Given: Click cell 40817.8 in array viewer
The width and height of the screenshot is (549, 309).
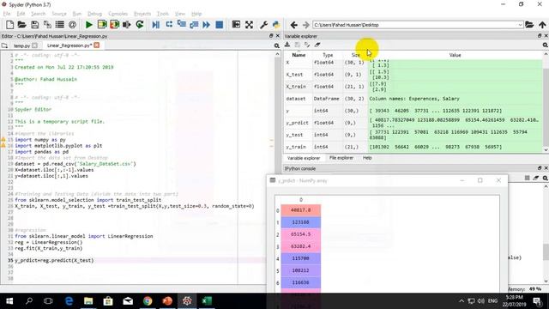Looking at the screenshot, I should pyautogui.click(x=301, y=210).
